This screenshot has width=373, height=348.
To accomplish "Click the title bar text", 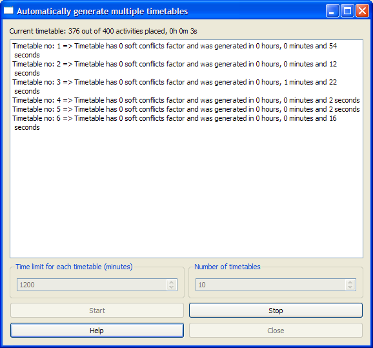I will (103, 11).
